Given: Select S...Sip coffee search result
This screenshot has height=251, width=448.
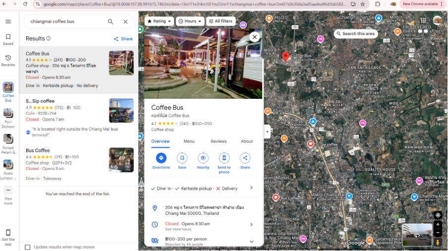Looking at the screenshot, I should [x=79, y=118].
